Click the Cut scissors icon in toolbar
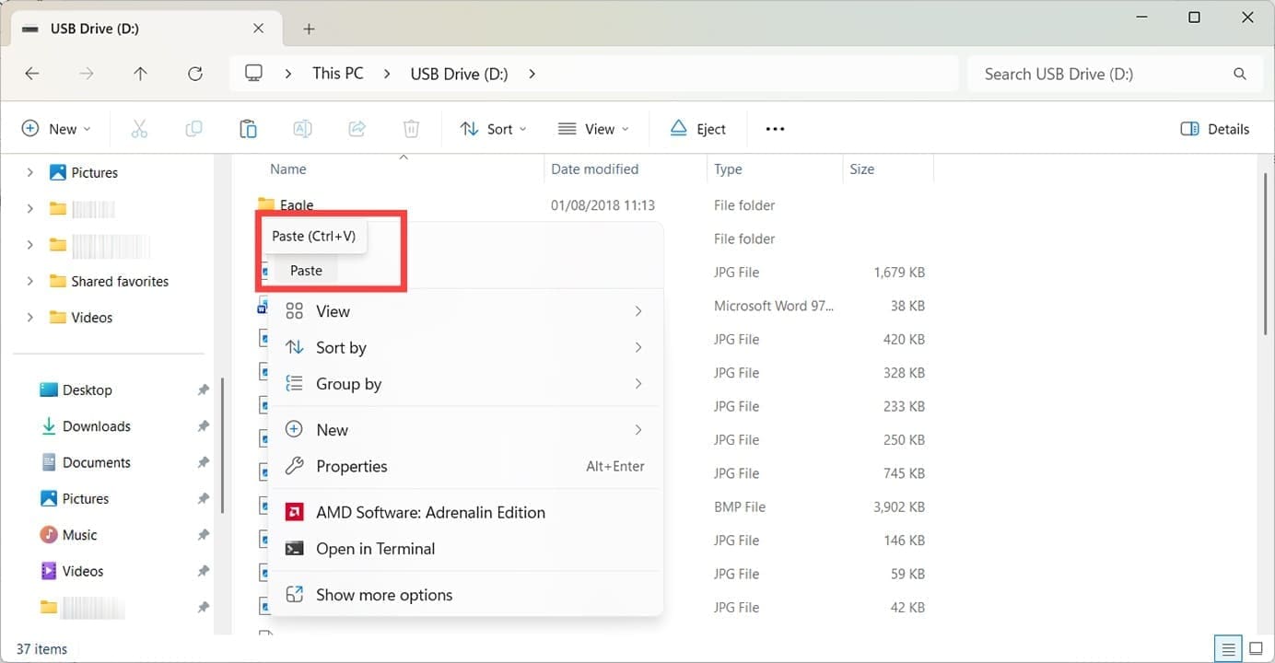 (x=139, y=129)
